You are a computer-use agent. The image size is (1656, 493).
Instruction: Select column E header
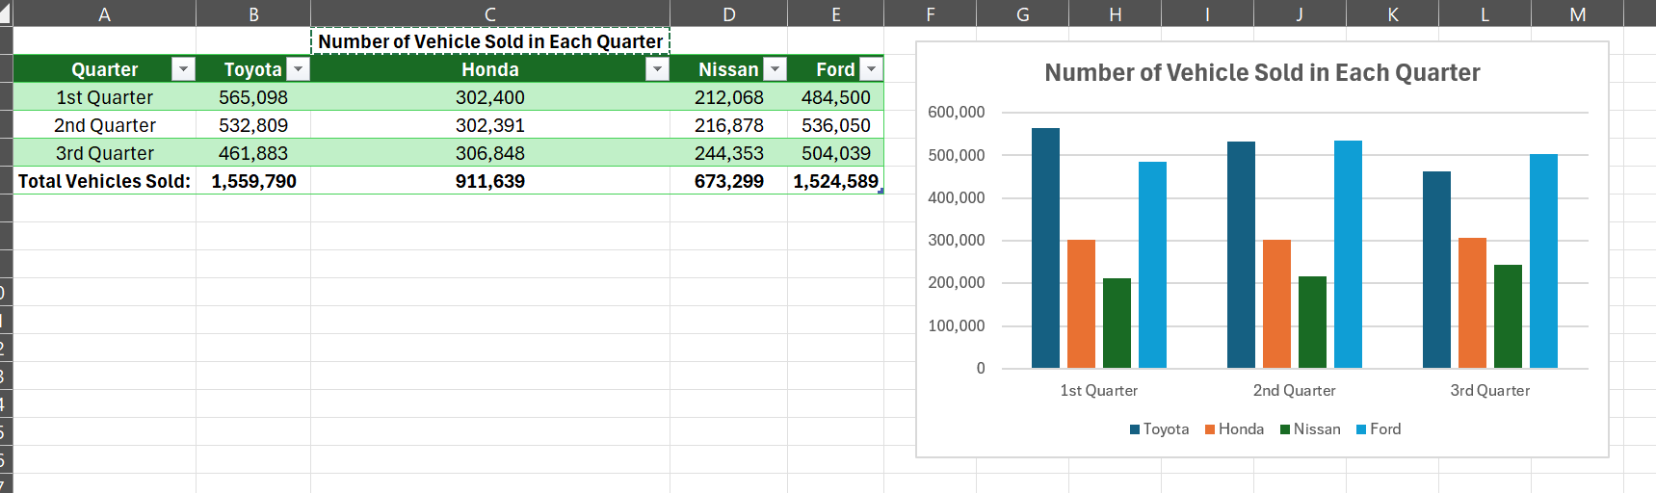point(836,13)
